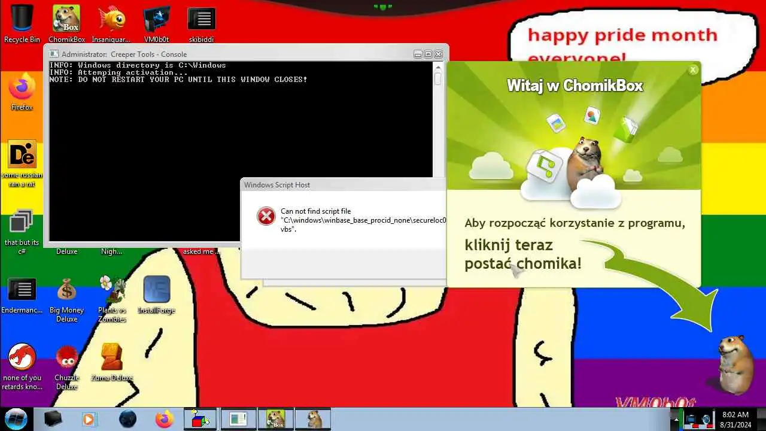The width and height of the screenshot is (766, 431).
Task: Close the Witaj w ChomikBox welcome popup
Action: [x=693, y=70]
